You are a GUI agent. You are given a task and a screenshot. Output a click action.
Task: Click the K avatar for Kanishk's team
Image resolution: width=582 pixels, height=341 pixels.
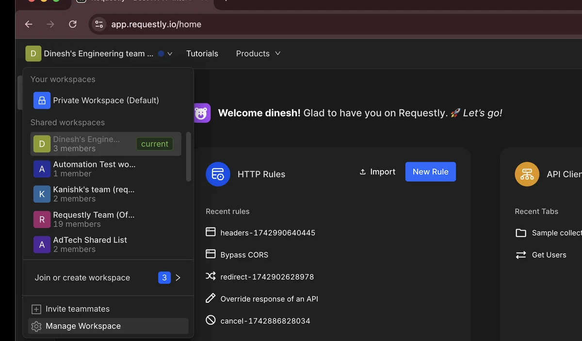click(x=42, y=194)
